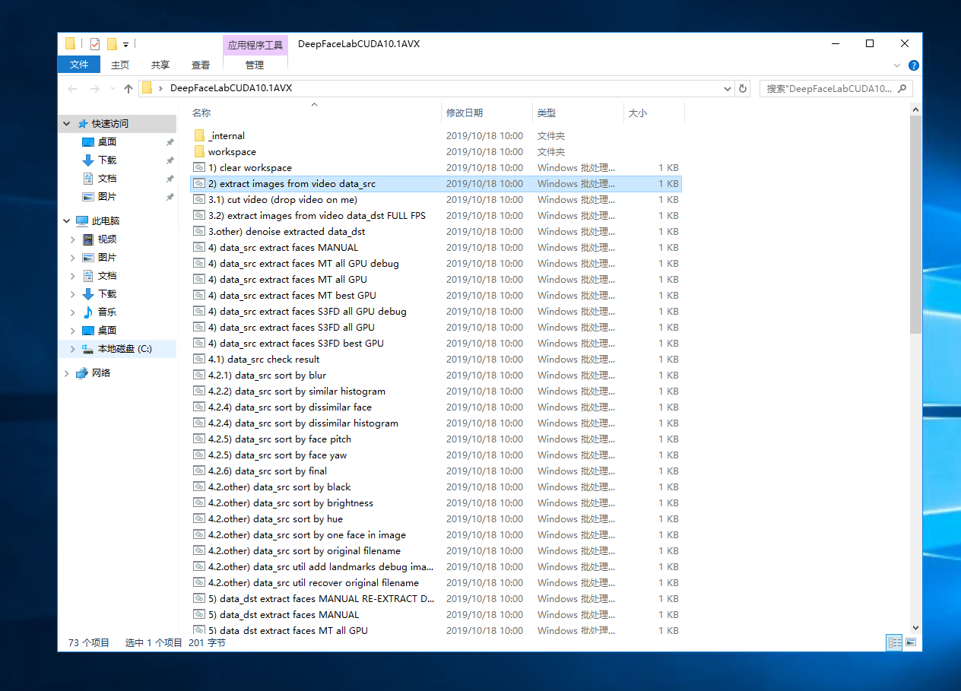Click the New Folder icon in the title bar

(x=112, y=43)
